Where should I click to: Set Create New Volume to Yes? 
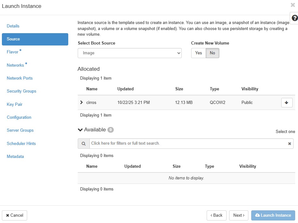(x=198, y=53)
